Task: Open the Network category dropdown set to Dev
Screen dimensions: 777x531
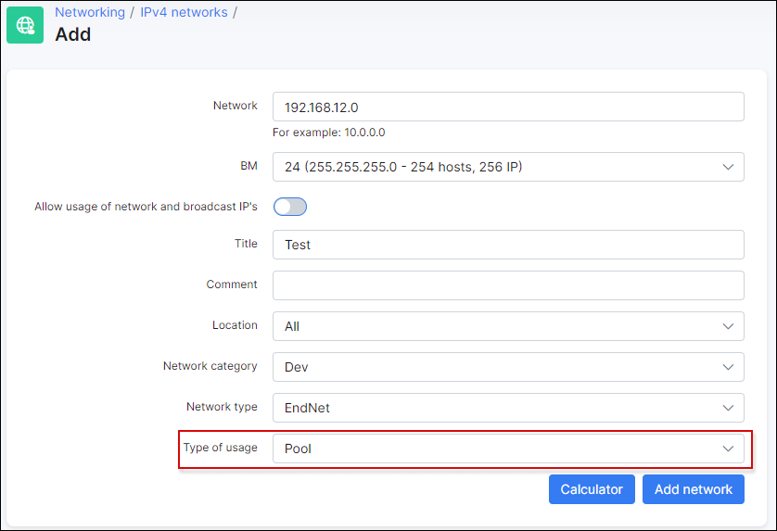Action: click(x=507, y=367)
